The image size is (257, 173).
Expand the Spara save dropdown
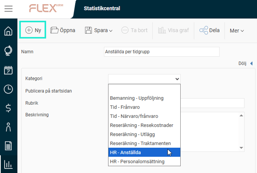(99, 30)
